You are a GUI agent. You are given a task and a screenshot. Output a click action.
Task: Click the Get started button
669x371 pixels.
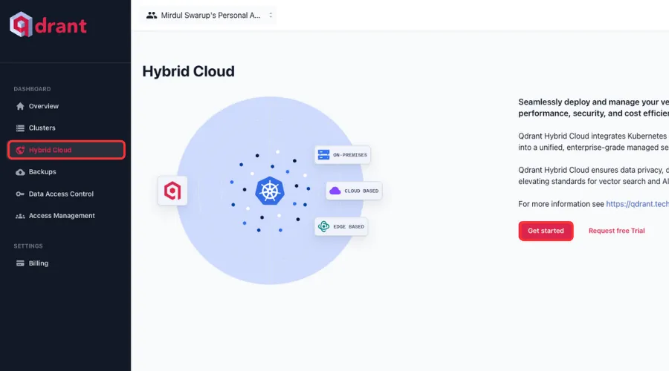coord(546,231)
